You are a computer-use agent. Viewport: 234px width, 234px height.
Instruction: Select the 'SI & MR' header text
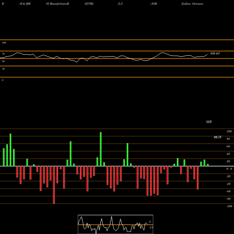(x=25, y=4)
